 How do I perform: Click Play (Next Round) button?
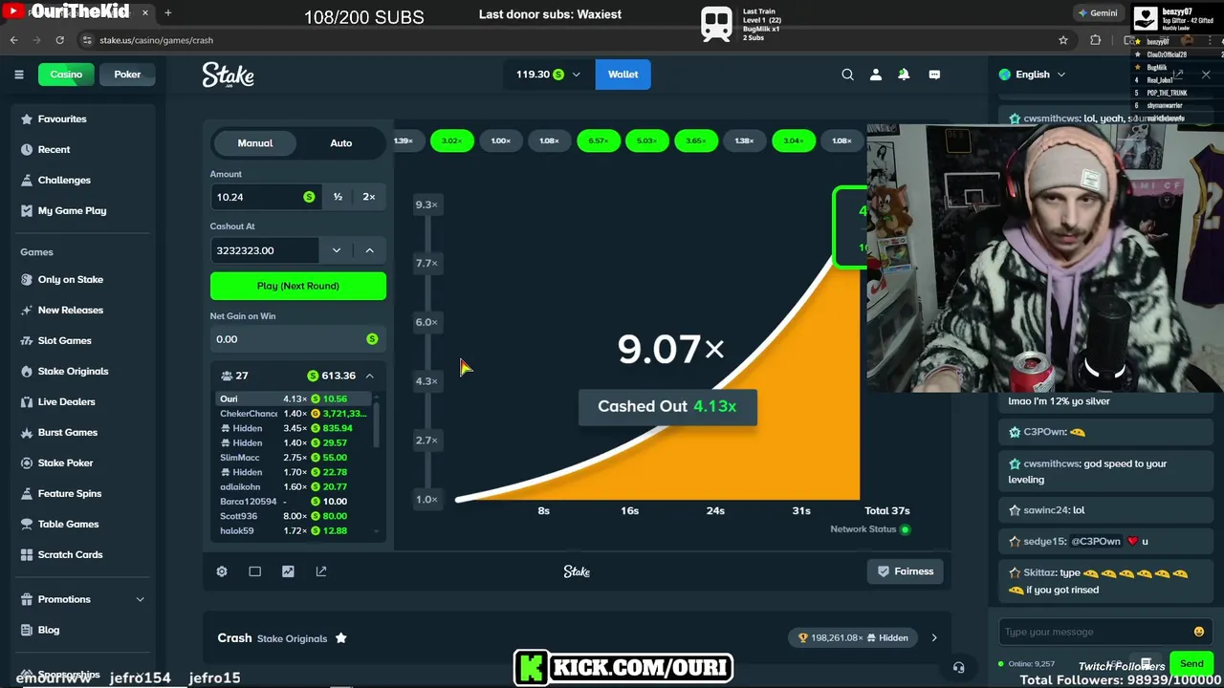(x=298, y=286)
